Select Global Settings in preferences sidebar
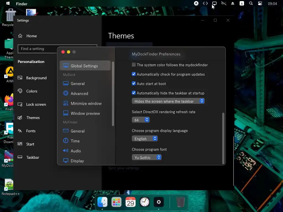This screenshot has height=212, width=283. pyautogui.click(x=85, y=66)
